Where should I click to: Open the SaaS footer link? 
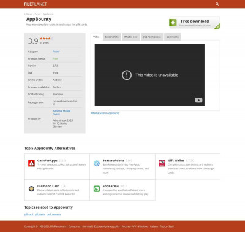tap(171, 226)
